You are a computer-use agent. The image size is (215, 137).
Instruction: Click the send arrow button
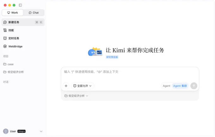click(x=194, y=86)
